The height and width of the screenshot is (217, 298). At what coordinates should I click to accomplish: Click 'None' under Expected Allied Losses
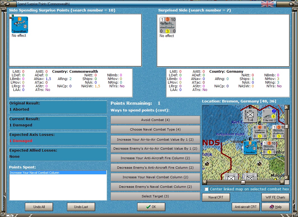pyautogui.click(x=14, y=157)
